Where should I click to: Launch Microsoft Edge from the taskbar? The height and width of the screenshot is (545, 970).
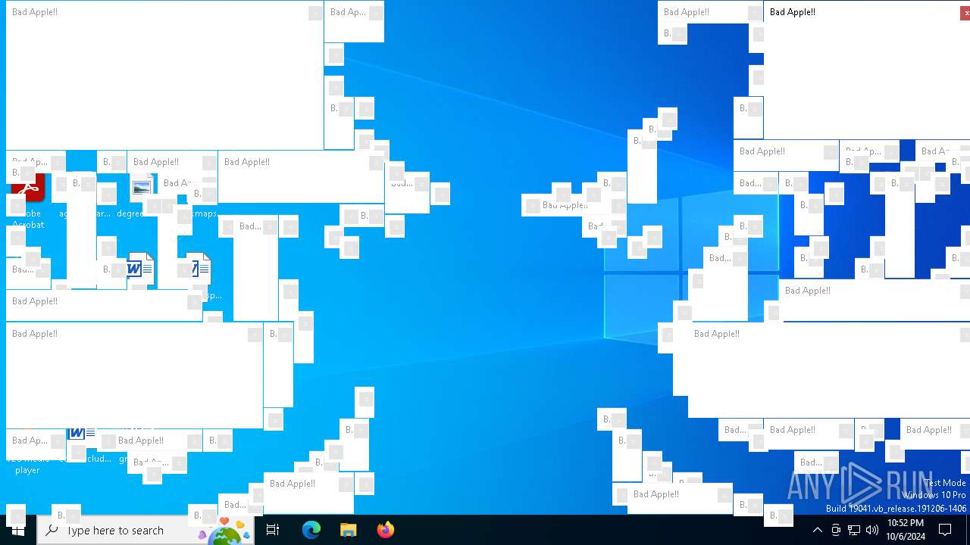click(x=311, y=530)
